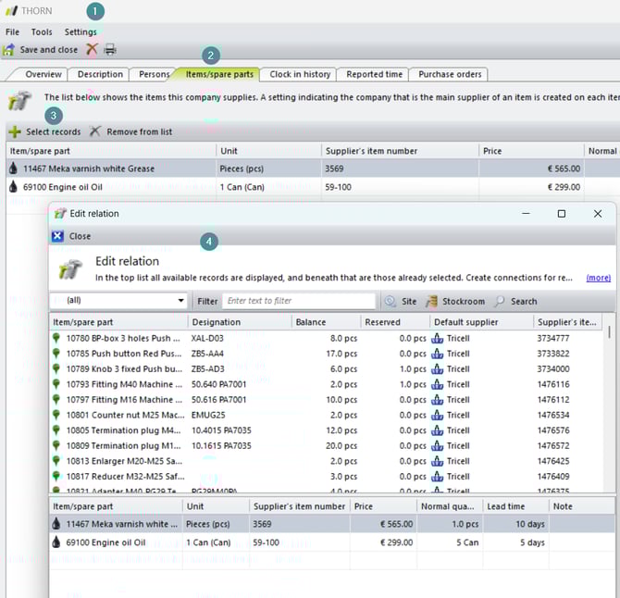Click the € 565.00 price in selected list
The height and width of the screenshot is (598, 620).
396,524
